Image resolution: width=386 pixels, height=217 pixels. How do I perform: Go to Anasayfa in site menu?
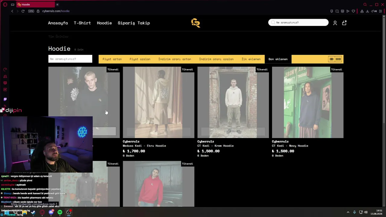(x=58, y=23)
